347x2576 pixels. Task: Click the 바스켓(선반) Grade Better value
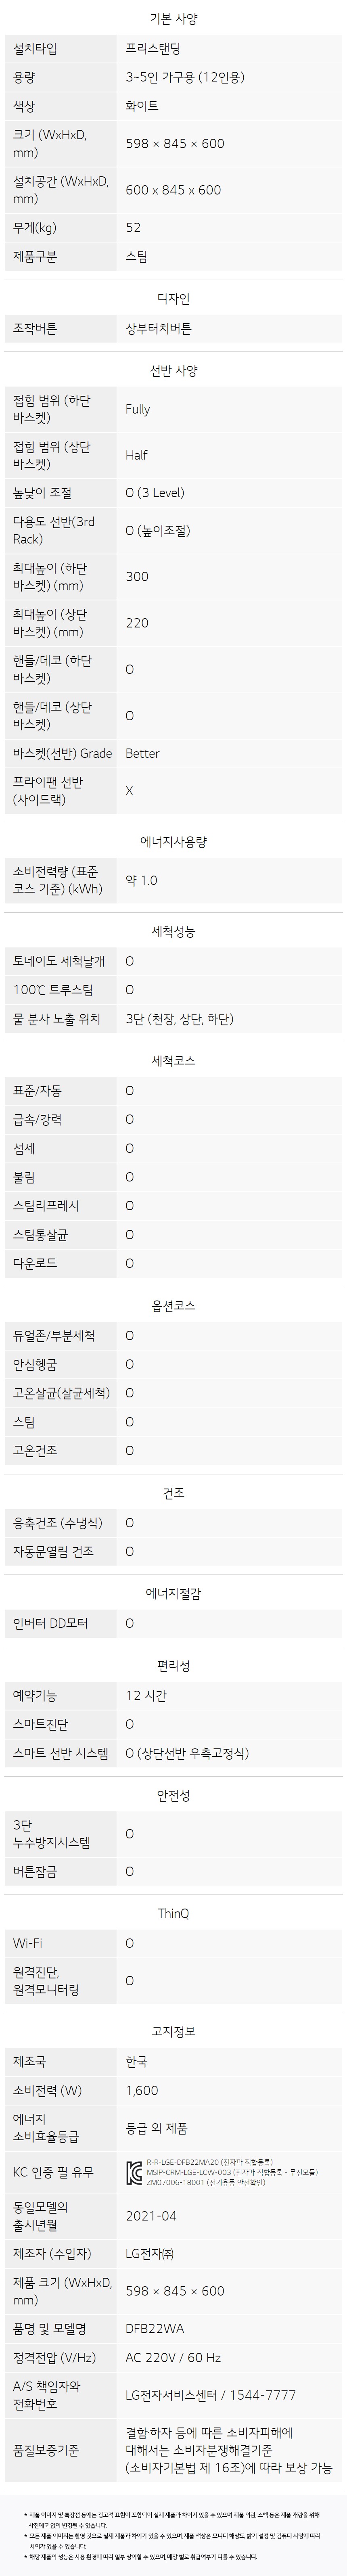point(142,753)
